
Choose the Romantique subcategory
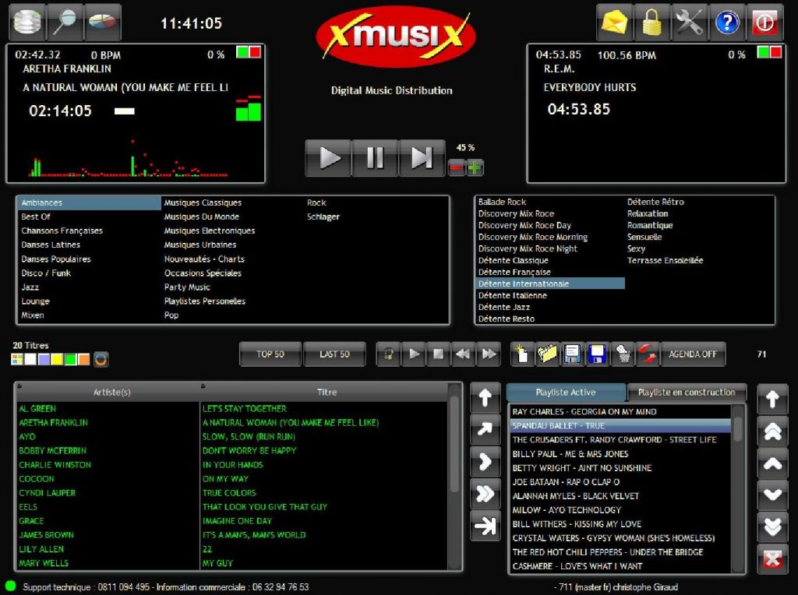(650, 225)
